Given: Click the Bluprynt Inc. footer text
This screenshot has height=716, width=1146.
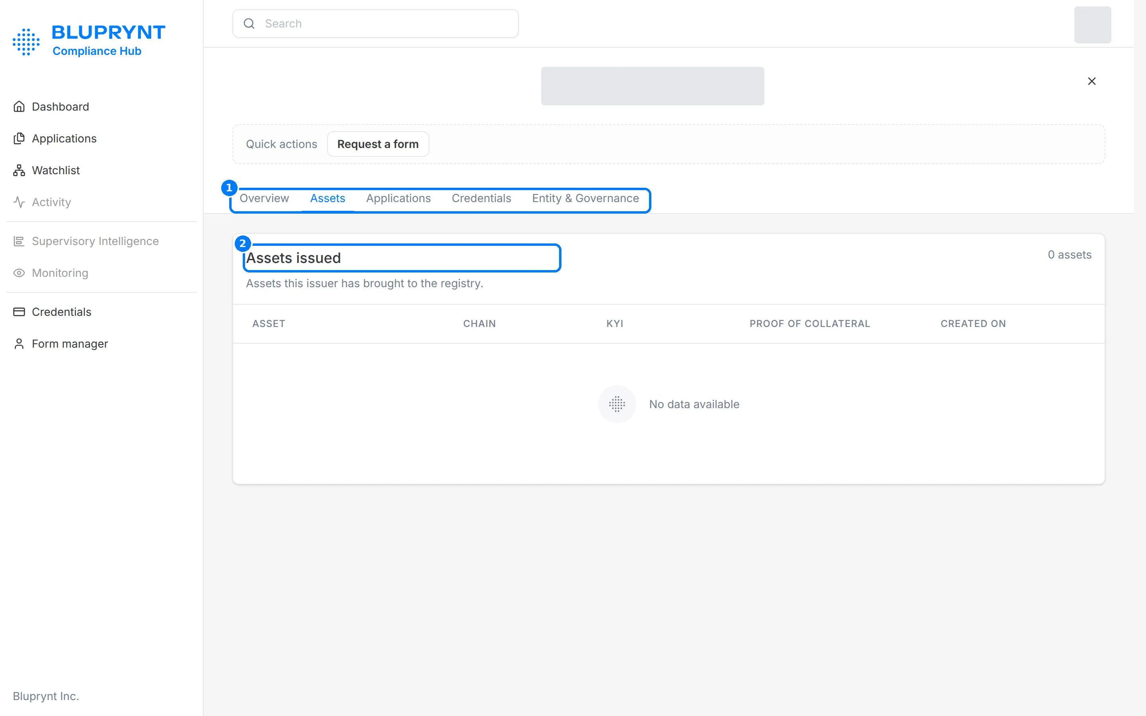Looking at the screenshot, I should coord(46,696).
